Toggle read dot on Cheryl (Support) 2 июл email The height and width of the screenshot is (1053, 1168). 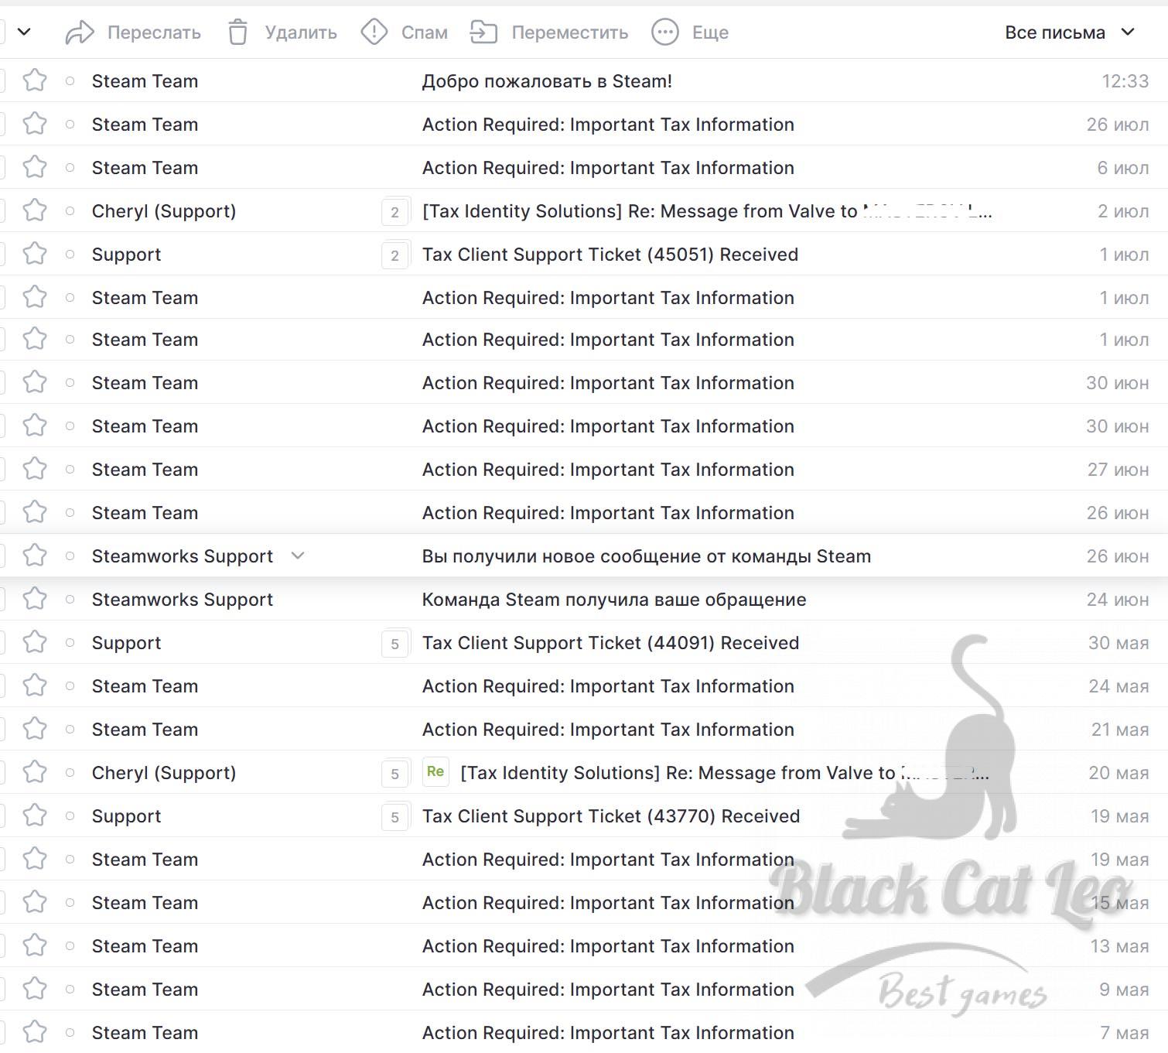70,210
